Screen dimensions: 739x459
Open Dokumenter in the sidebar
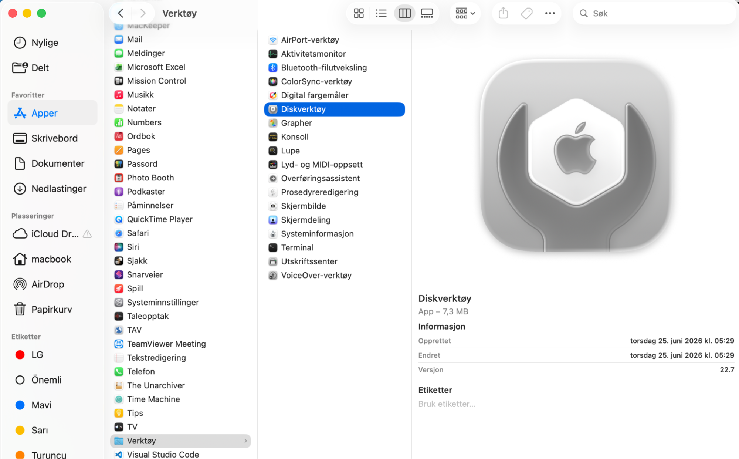coord(52,163)
